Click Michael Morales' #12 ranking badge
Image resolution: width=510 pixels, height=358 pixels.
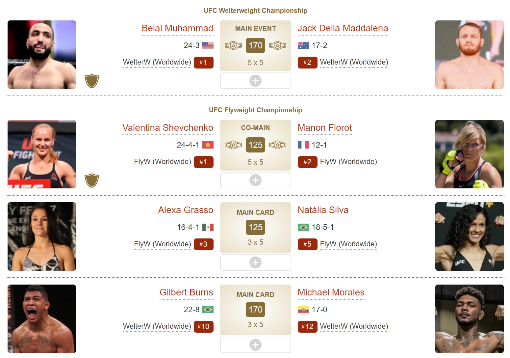click(308, 327)
